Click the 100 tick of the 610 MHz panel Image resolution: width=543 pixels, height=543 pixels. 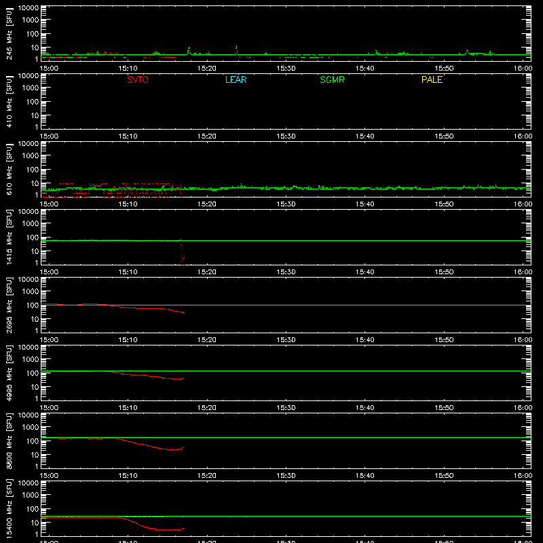point(33,170)
